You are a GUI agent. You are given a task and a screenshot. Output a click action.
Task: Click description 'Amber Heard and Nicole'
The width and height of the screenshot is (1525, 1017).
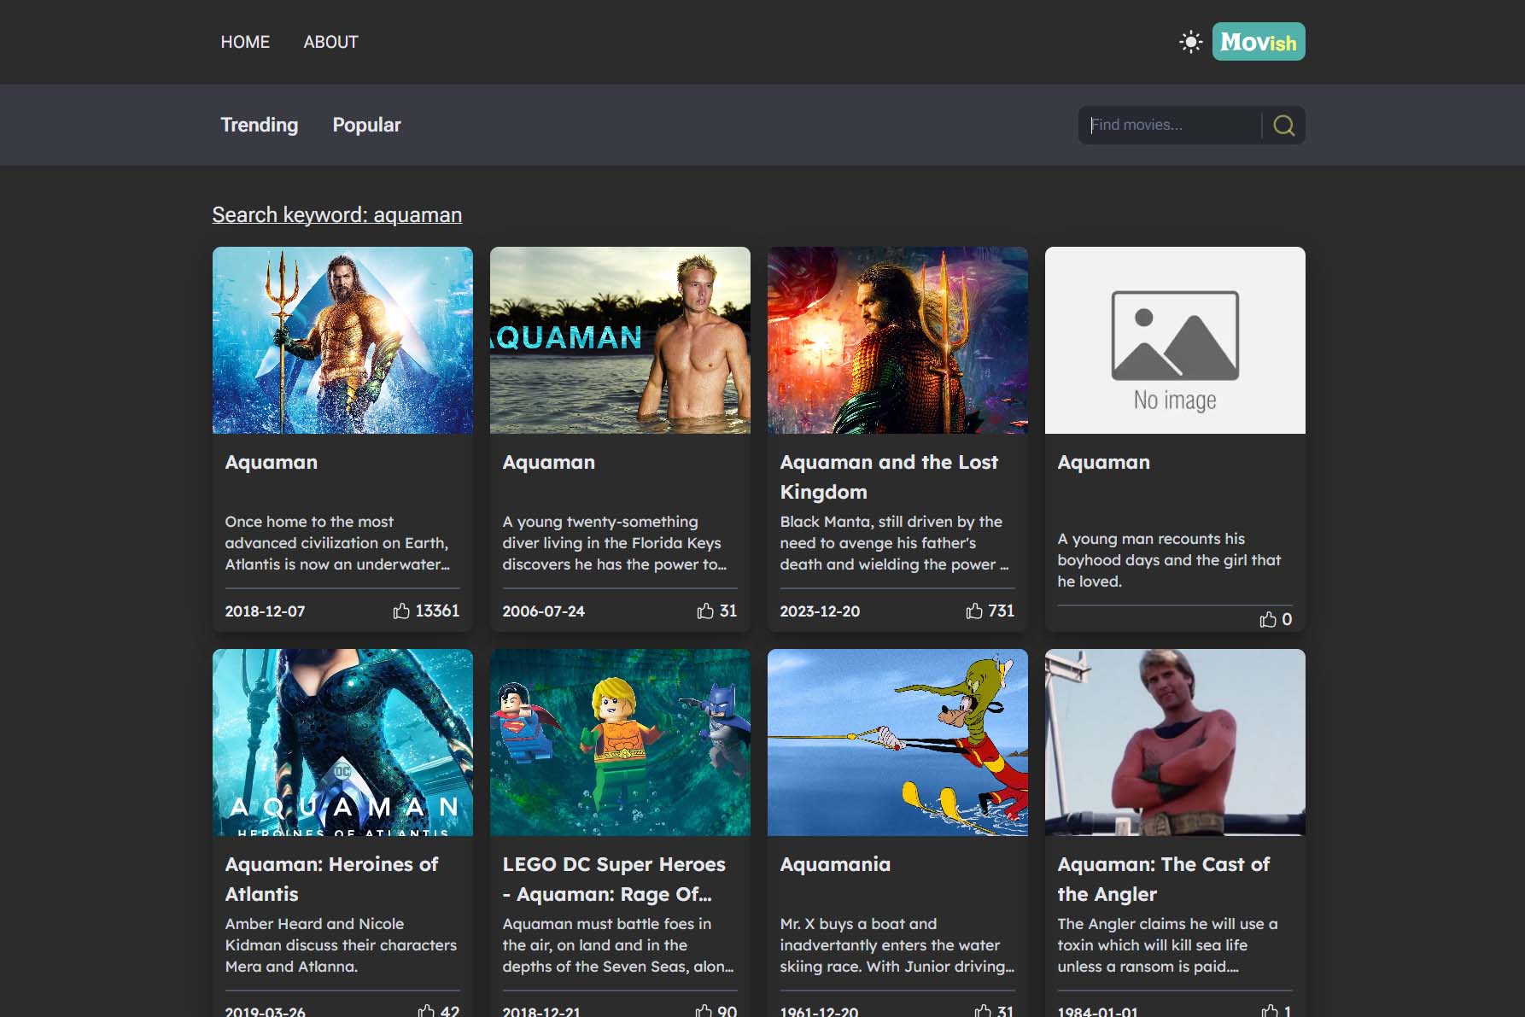(x=341, y=945)
